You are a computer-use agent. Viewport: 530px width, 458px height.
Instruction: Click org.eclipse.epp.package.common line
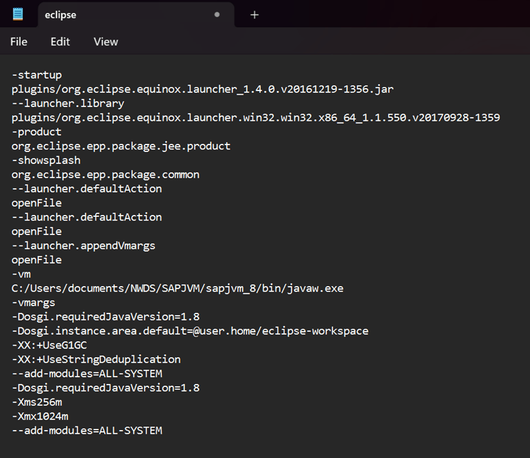[106, 174]
